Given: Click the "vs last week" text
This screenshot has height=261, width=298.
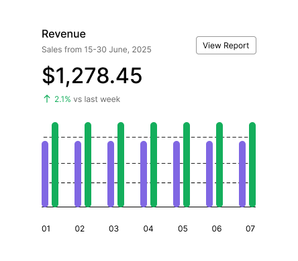Looking at the screenshot, I should (x=97, y=99).
